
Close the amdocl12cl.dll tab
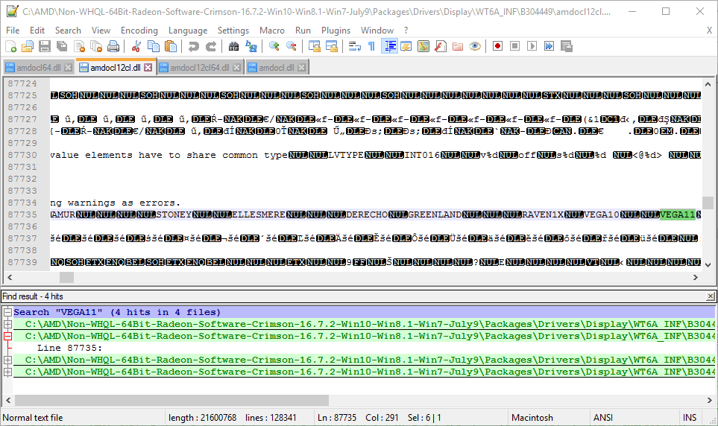(x=148, y=68)
